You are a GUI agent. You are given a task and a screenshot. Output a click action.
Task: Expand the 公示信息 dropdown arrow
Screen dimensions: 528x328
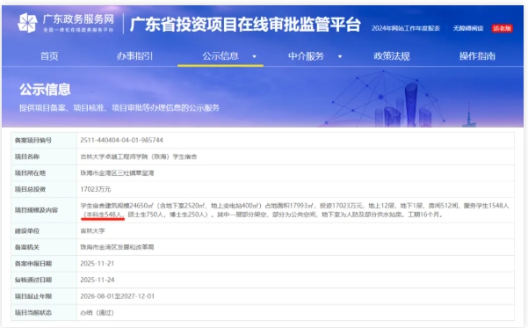point(255,56)
